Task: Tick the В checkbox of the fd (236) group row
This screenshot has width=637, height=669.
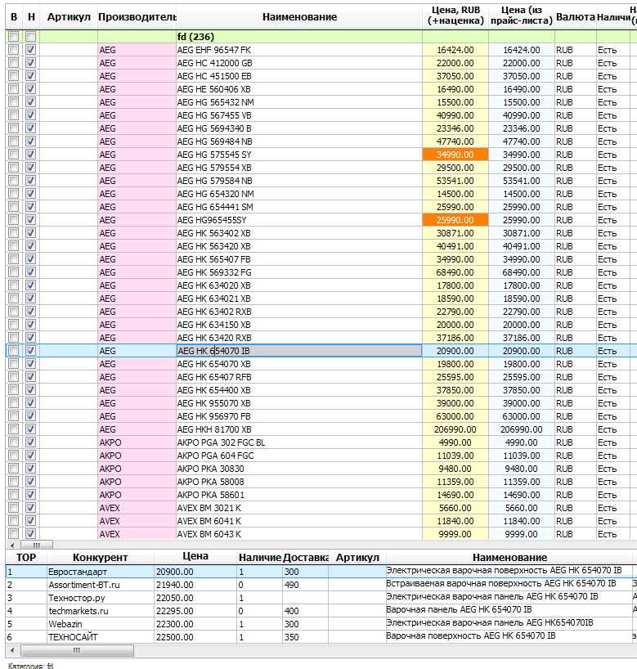Action: [x=14, y=37]
